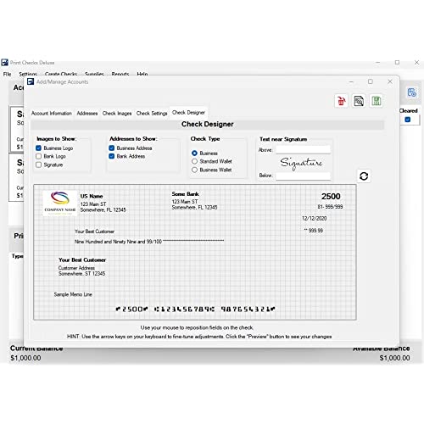Enable the Bank Logo checkbox
424x424 pixels.
(39, 156)
